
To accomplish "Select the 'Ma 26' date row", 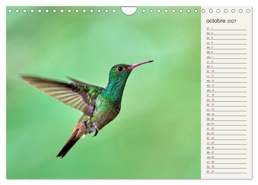I will tap(227, 147).
